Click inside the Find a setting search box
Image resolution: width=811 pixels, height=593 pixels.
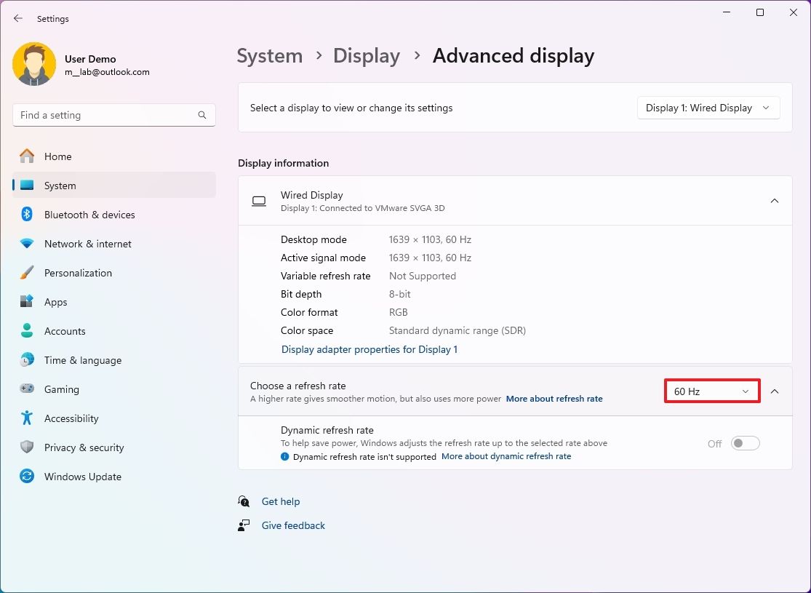click(113, 114)
